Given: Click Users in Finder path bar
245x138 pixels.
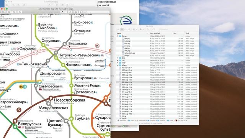Looking at the screenshot, I should tap(131, 120).
